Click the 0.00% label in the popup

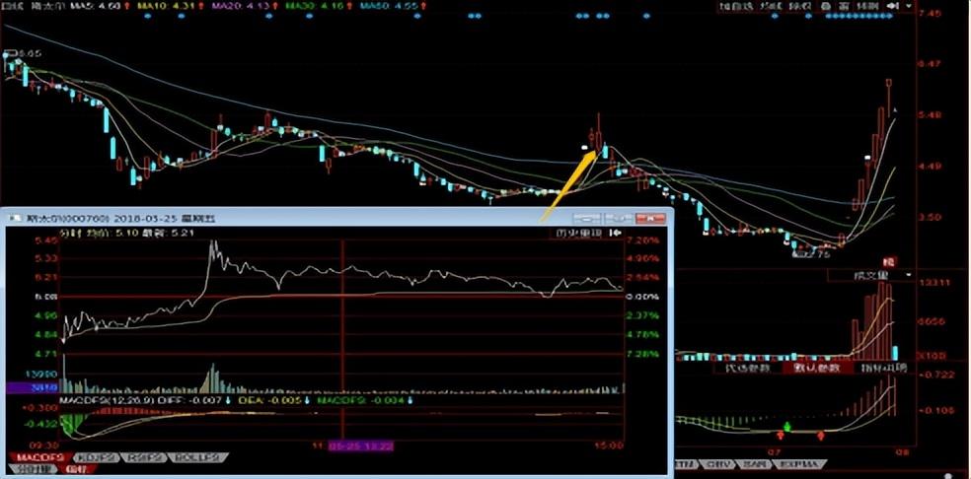point(644,297)
